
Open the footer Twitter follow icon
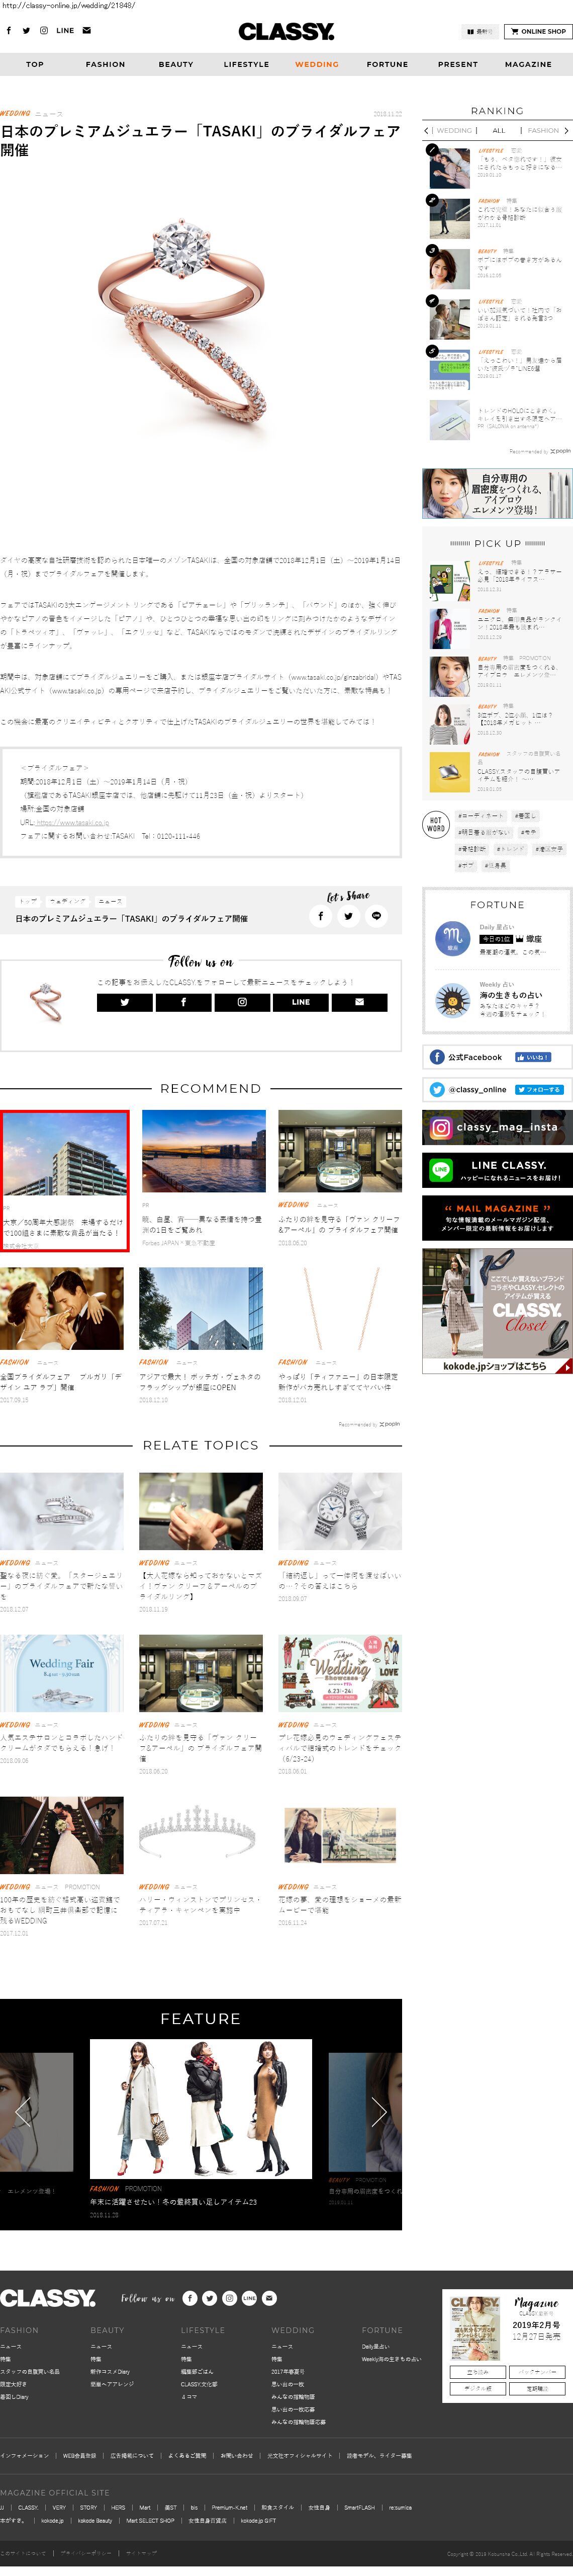tap(210, 2298)
